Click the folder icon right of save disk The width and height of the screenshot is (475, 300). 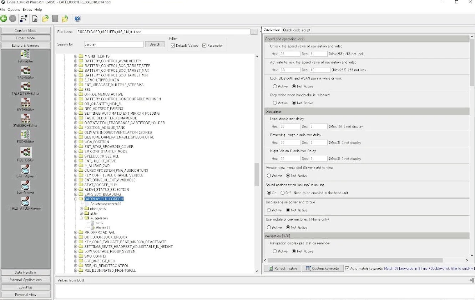(x=65, y=19)
